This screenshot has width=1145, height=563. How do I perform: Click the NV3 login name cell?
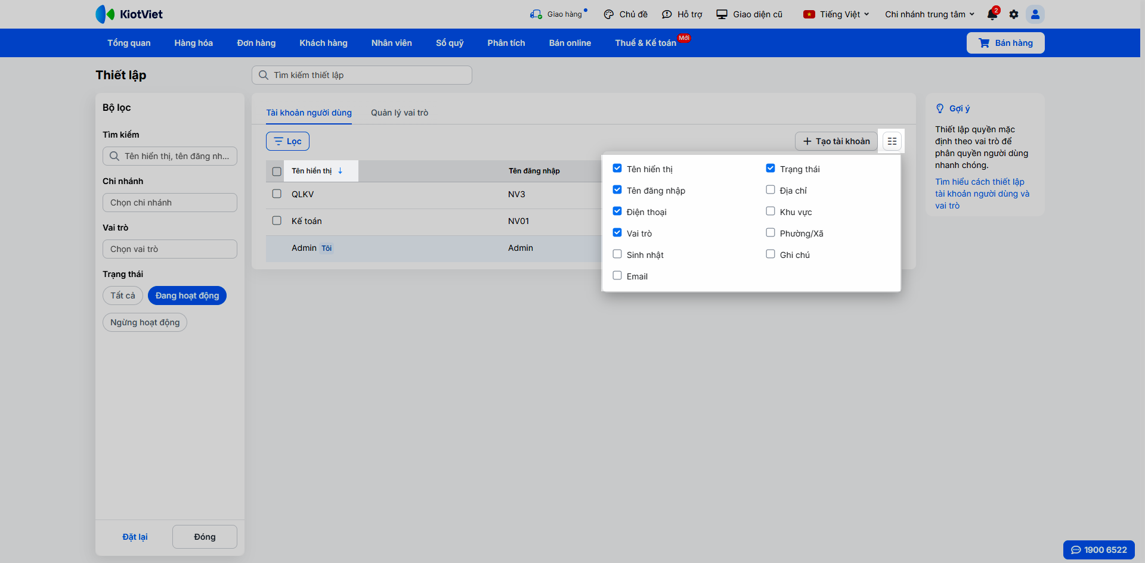[x=516, y=194]
